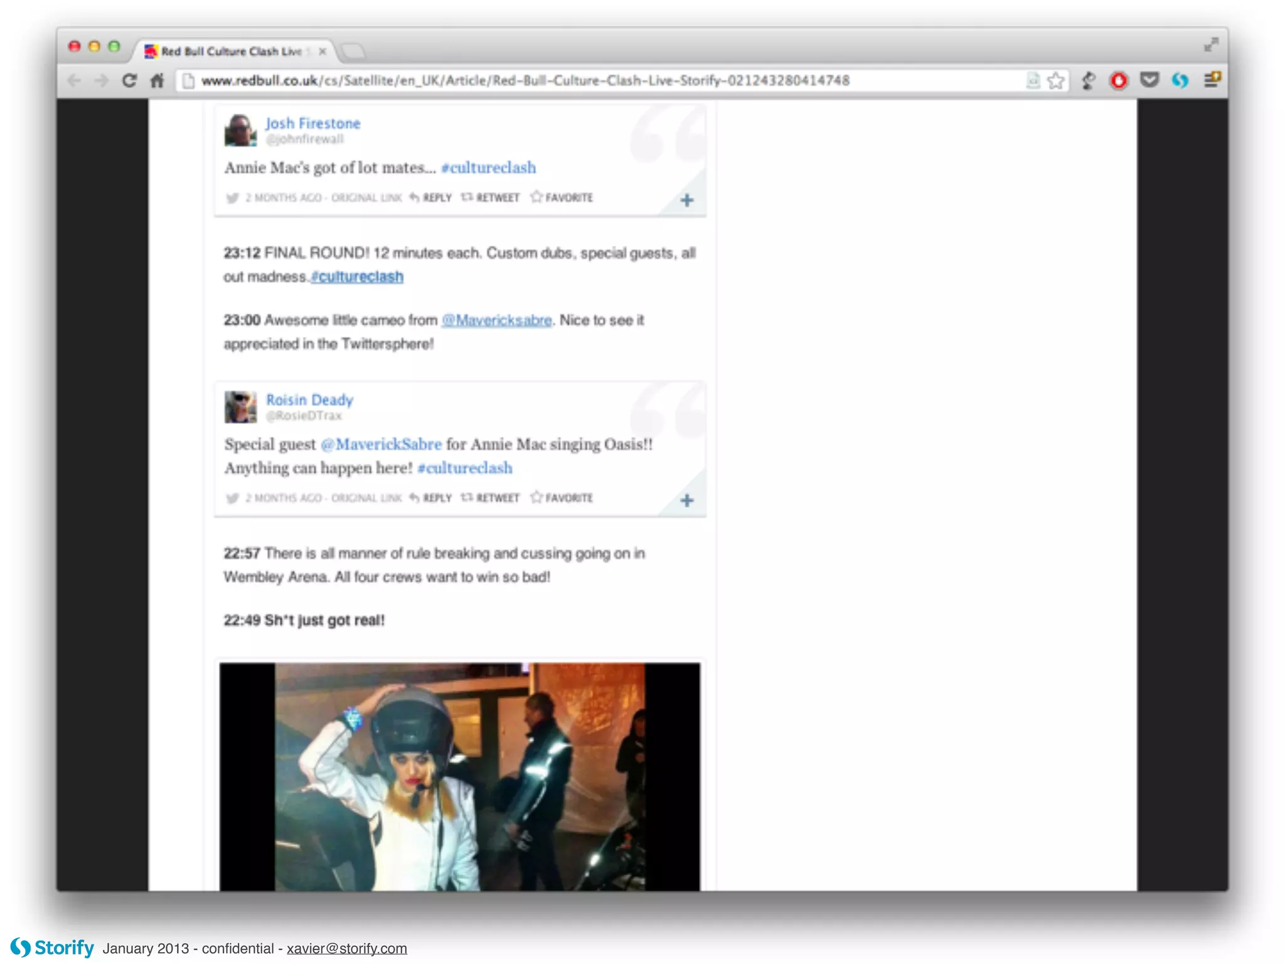Bookmark this page with the star icon

tap(1056, 80)
